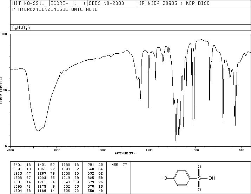Viewport: 251px width, 194px height.
Task: Select the 1097 peak row
Action: (x=70, y=169)
